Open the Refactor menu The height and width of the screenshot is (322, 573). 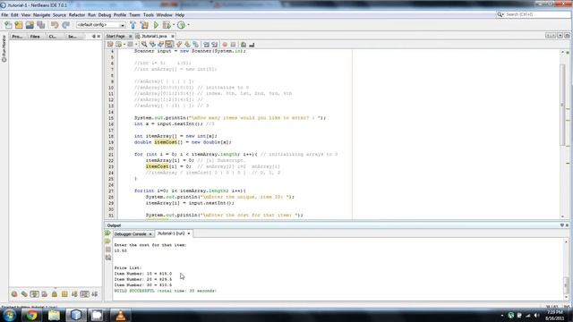[x=77, y=15]
